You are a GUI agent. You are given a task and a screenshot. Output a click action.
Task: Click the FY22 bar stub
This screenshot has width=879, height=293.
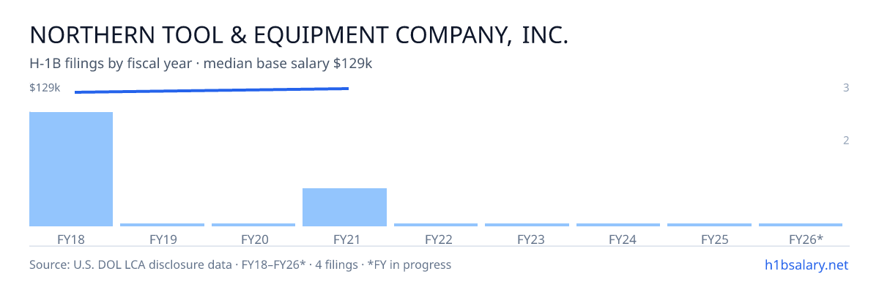pos(436,225)
